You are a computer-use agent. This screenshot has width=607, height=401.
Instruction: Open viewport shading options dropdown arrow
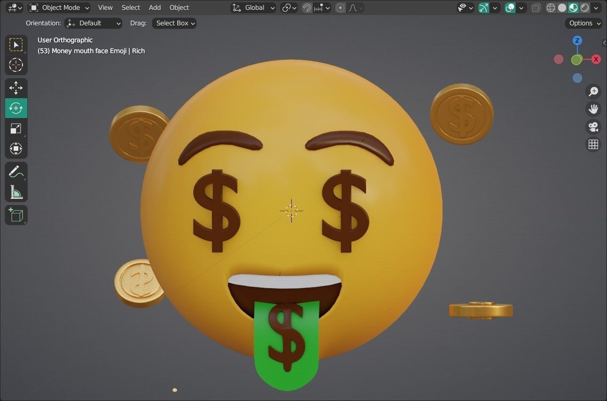coord(597,8)
